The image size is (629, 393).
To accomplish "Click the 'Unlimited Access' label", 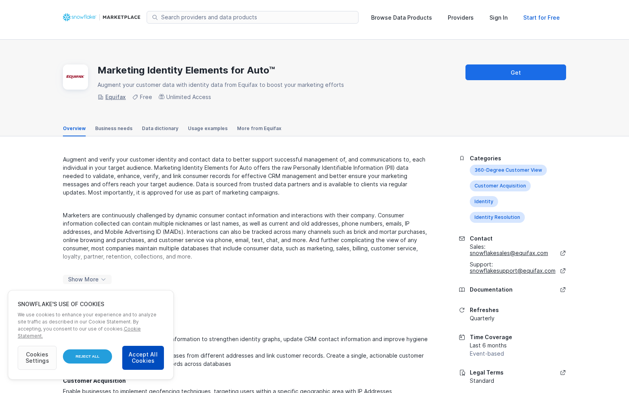I will [x=189, y=97].
